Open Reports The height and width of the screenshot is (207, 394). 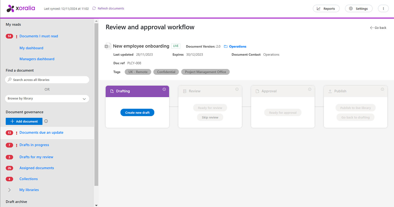click(326, 8)
